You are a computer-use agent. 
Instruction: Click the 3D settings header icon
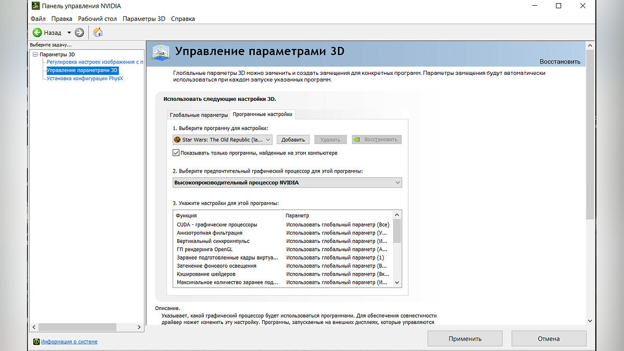pos(161,53)
